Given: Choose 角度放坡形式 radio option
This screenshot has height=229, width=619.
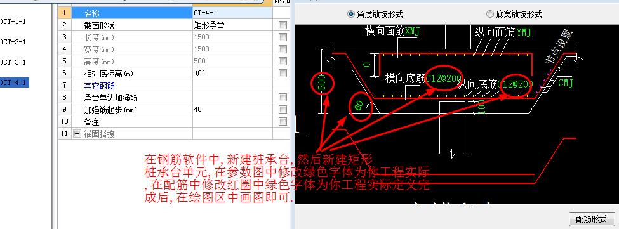Looking at the screenshot, I should [x=375, y=14].
